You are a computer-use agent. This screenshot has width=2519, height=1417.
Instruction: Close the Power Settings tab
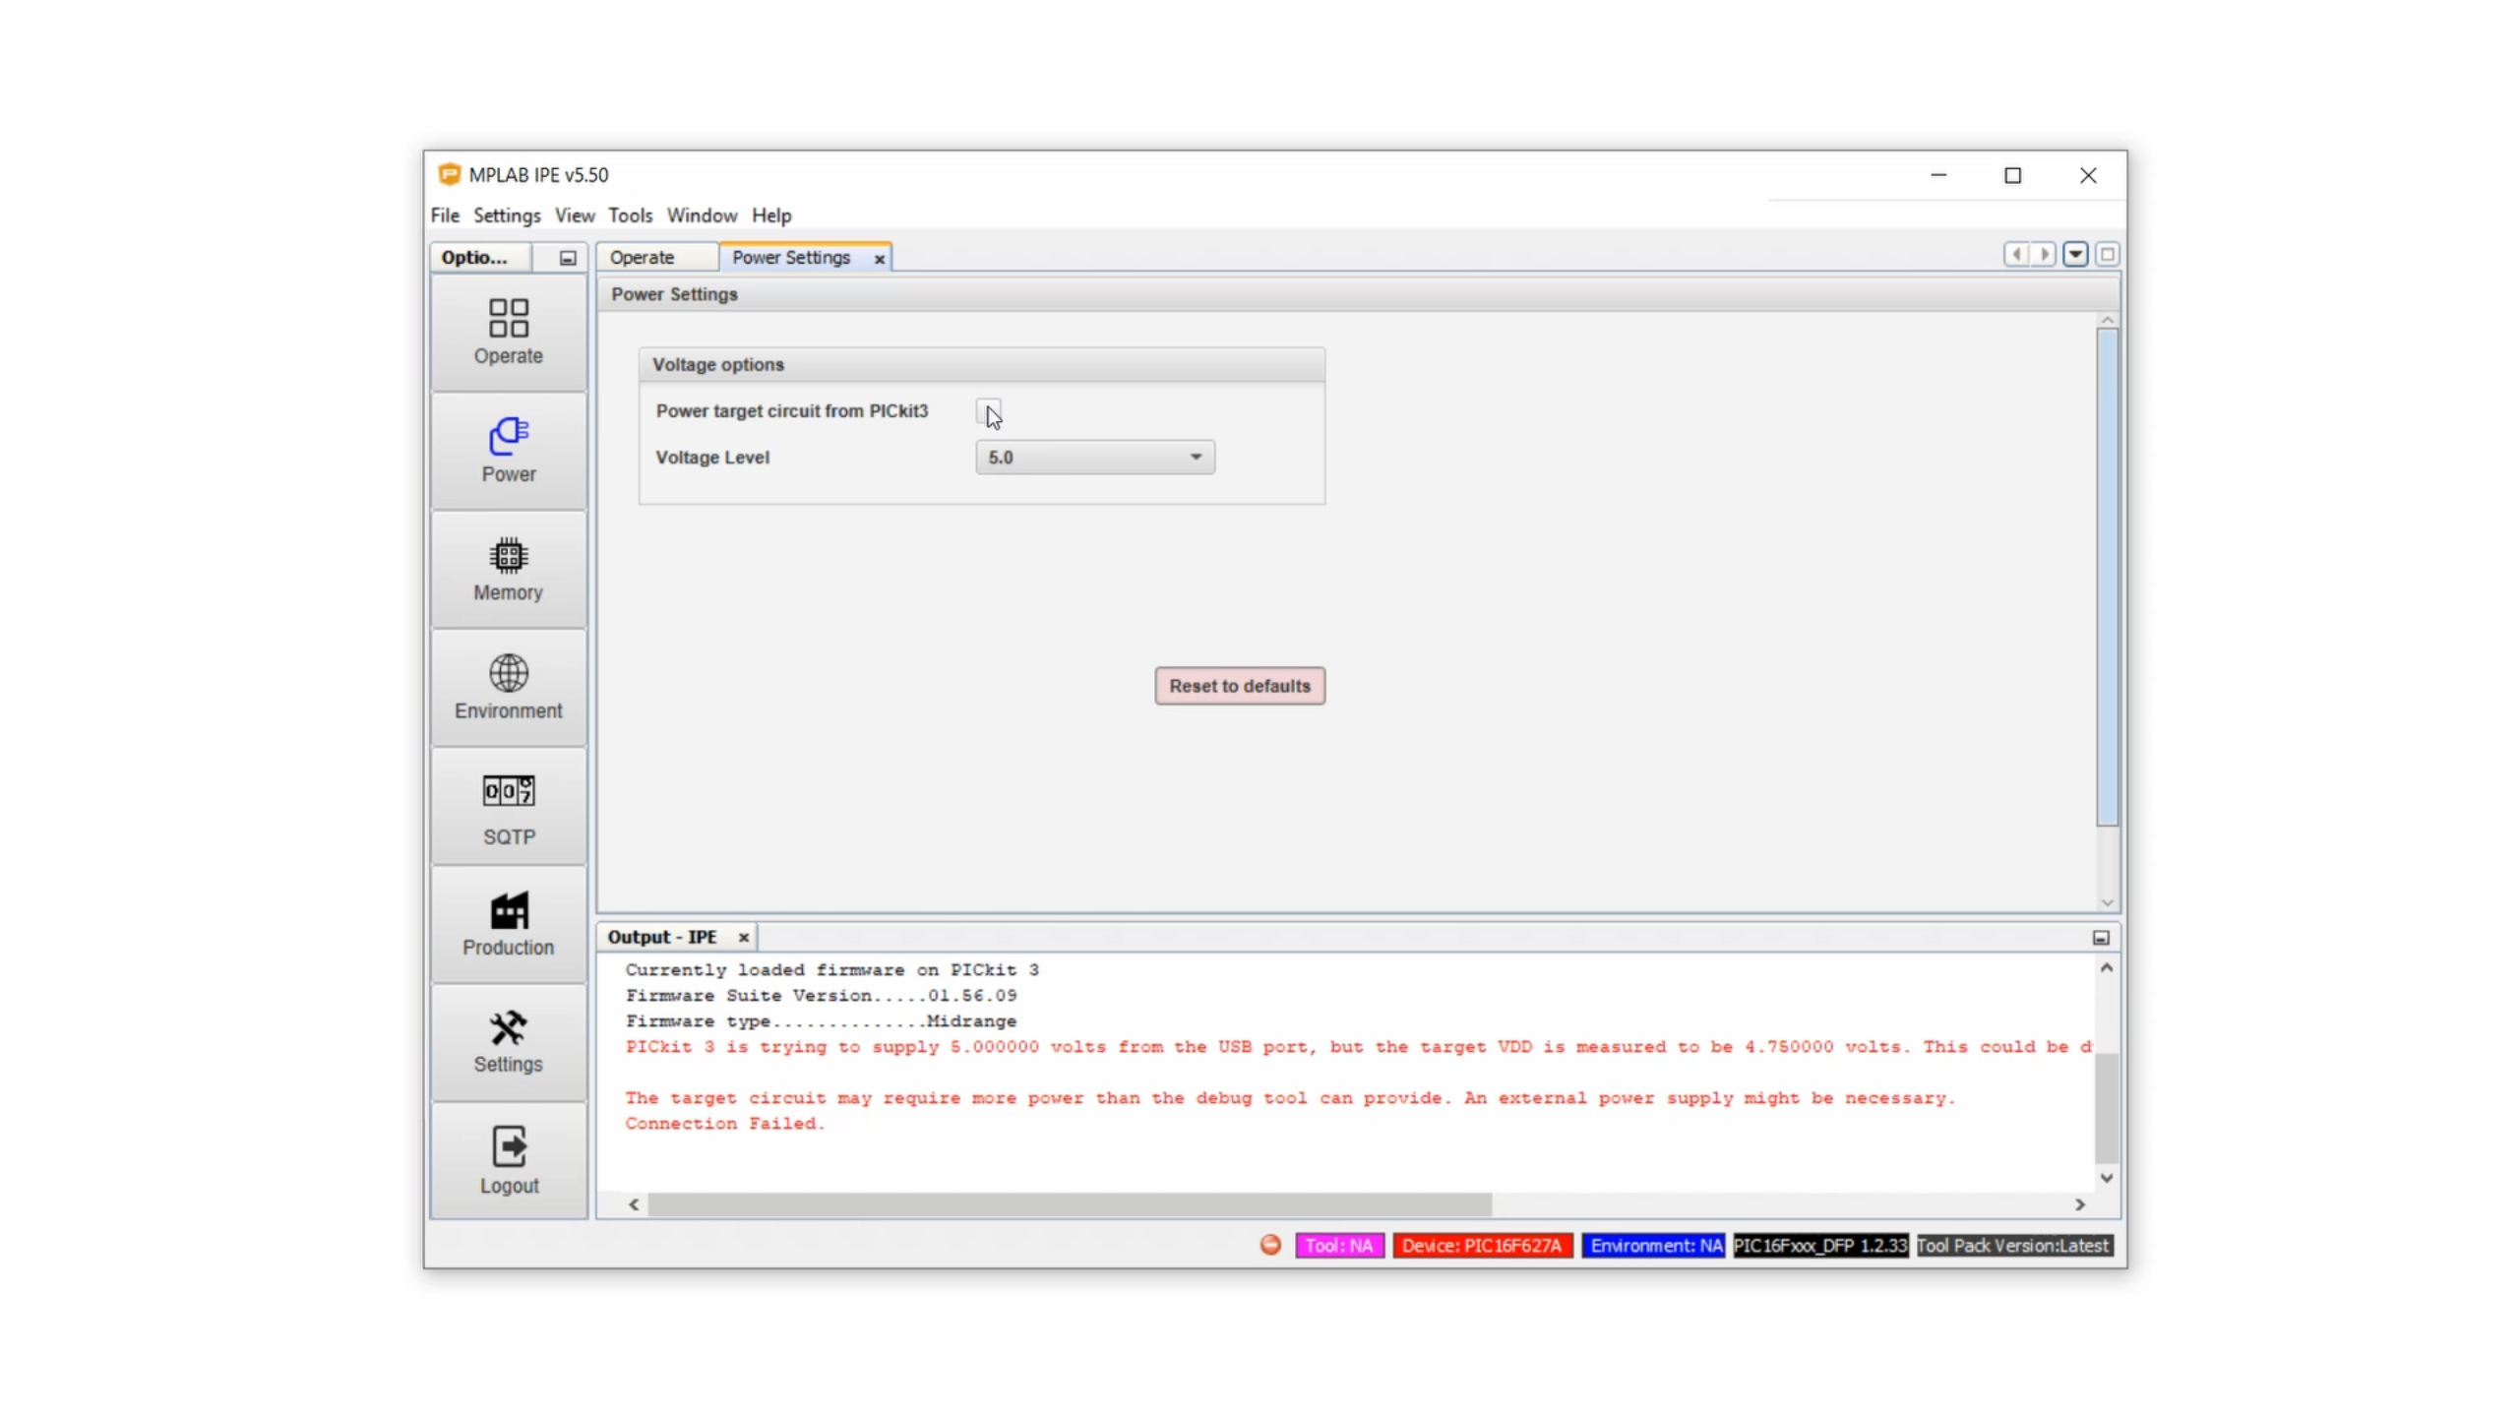(879, 259)
